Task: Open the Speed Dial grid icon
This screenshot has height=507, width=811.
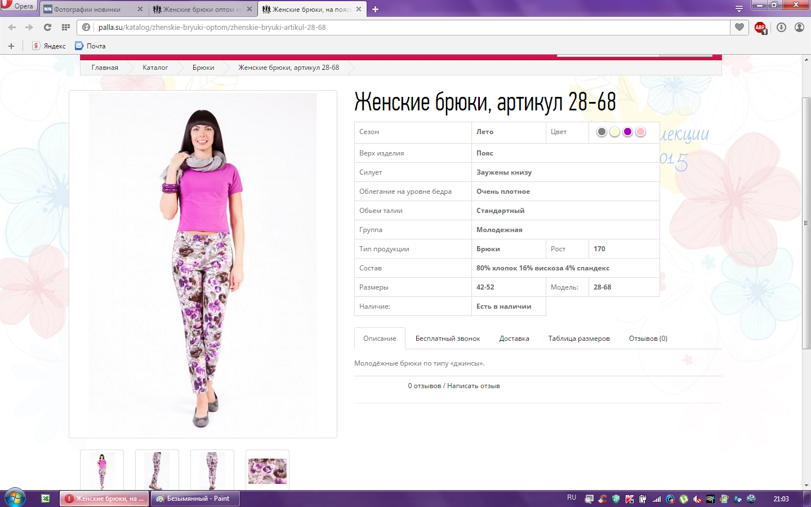Action: click(66, 27)
